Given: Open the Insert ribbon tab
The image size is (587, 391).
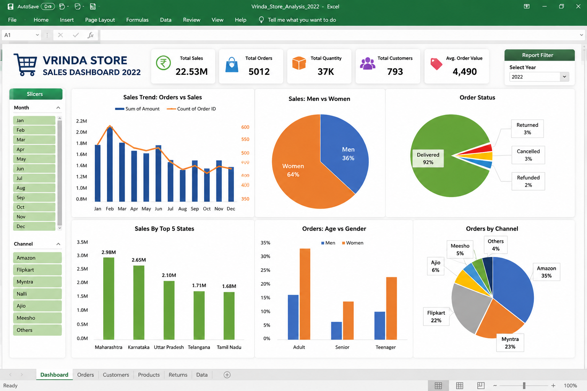Looking at the screenshot, I should pos(67,20).
